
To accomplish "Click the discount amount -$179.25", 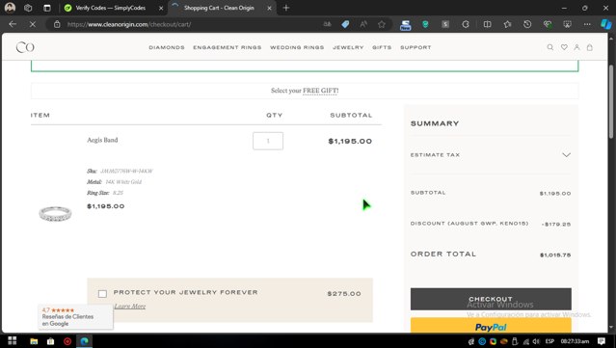I will coord(556,225).
